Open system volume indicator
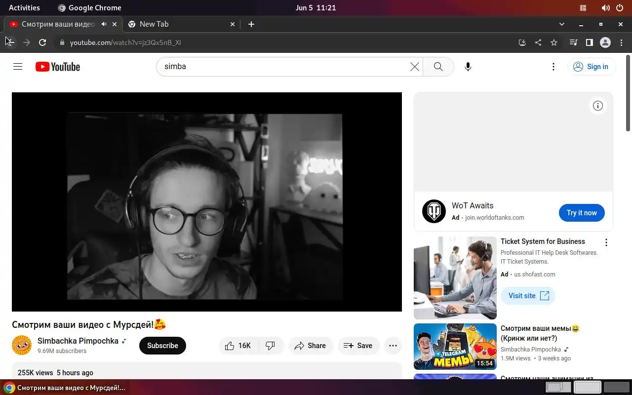 pyautogui.click(x=605, y=8)
